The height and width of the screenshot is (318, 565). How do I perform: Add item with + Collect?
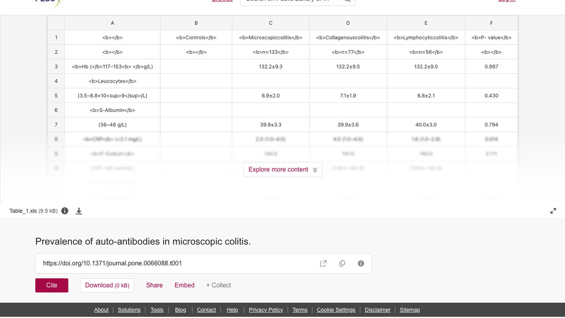(x=218, y=285)
